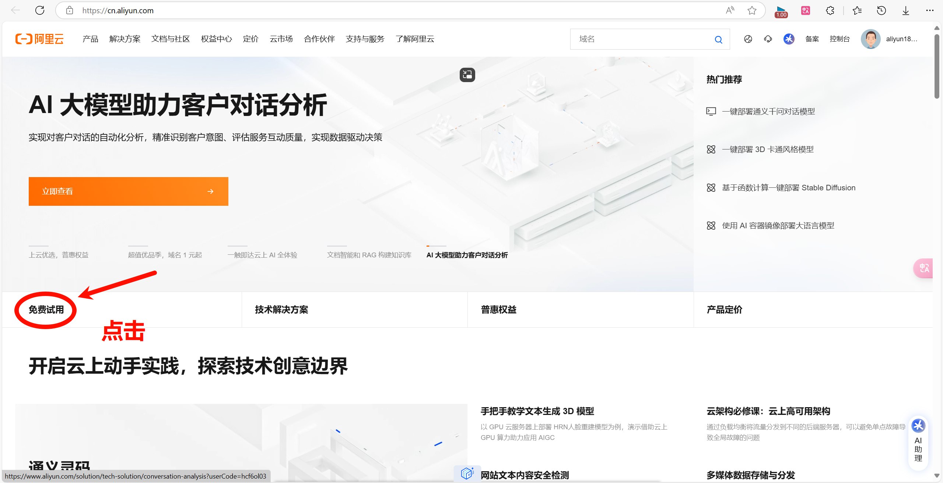Switch to the 技术解决方案 tab
Viewport: 943px width, 483px height.
281,310
